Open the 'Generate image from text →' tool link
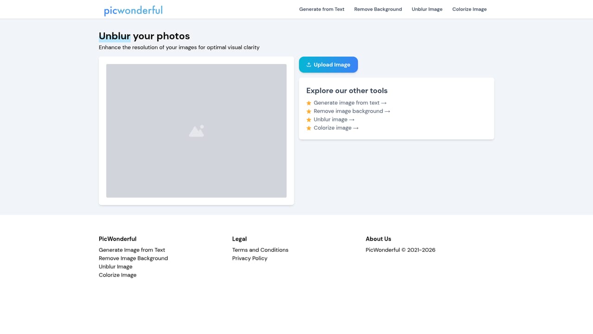Image resolution: width=593 pixels, height=334 pixels. (x=350, y=103)
